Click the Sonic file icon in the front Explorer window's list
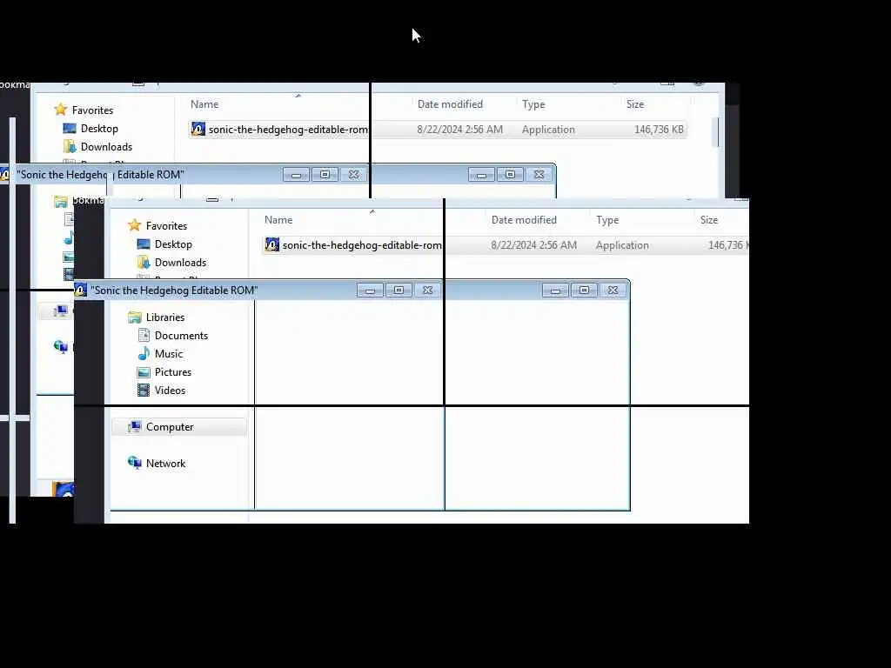This screenshot has width=891, height=668. [x=272, y=244]
